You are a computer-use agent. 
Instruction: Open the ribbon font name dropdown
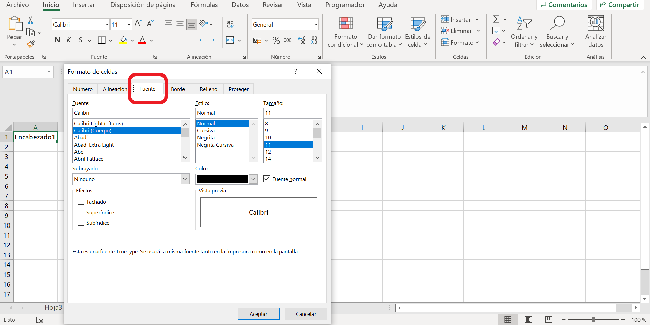106,24
